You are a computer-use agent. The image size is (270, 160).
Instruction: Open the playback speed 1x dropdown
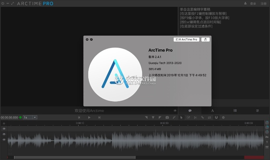pos(30,118)
